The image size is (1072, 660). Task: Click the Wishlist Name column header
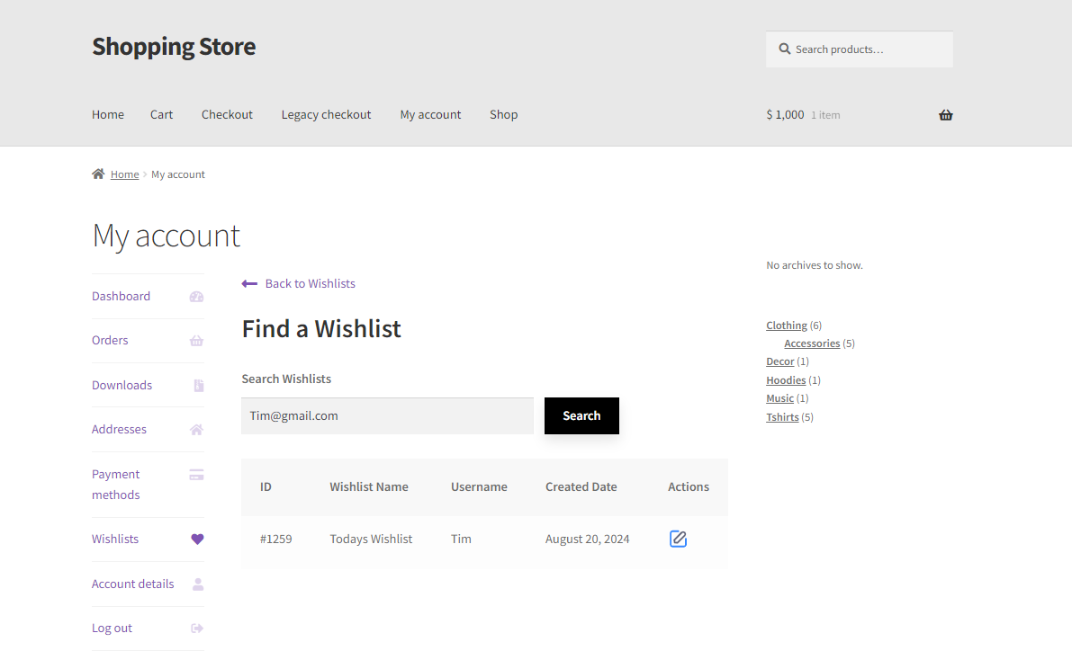[x=369, y=486]
